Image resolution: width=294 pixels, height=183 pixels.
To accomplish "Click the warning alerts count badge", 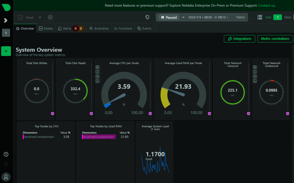I will pyautogui.click(x=81, y=28).
